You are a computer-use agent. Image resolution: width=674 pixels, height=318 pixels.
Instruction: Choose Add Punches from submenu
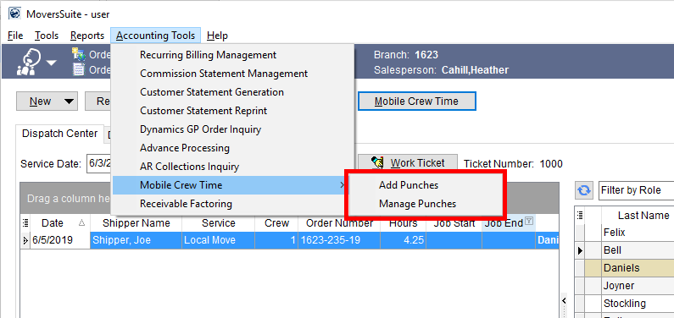pyautogui.click(x=426, y=185)
